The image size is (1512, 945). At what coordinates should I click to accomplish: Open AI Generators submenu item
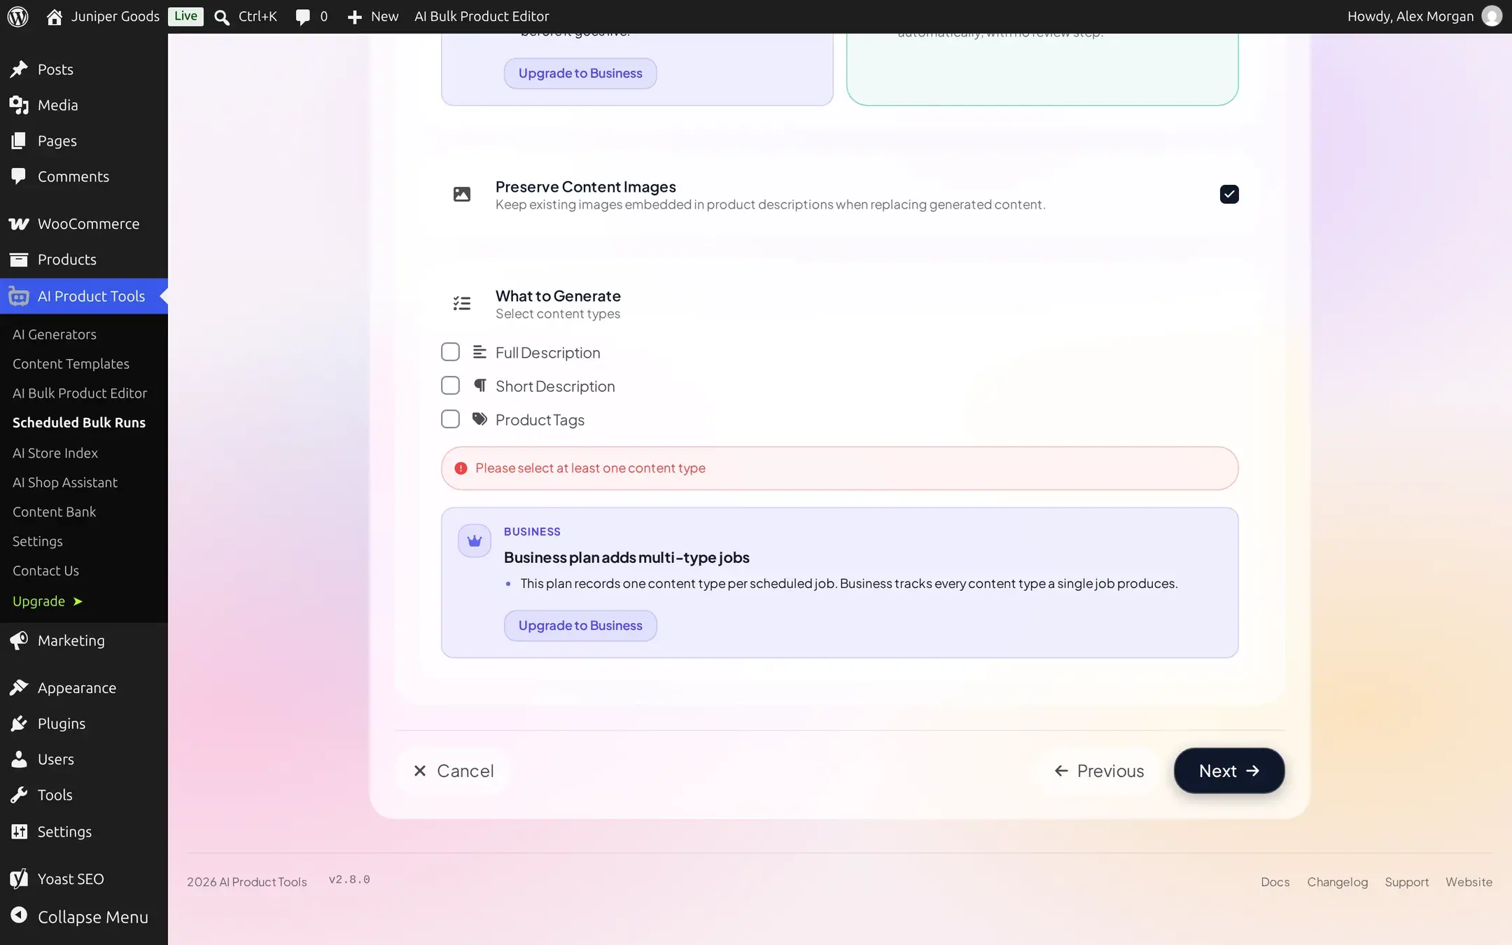(x=55, y=334)
